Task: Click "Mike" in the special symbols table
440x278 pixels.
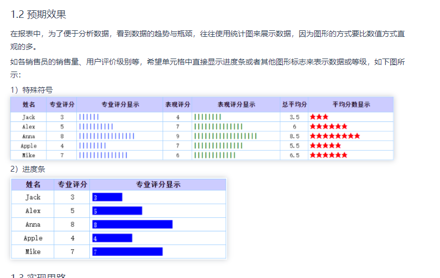Action: pyautogui.click(x=29, y=155)
